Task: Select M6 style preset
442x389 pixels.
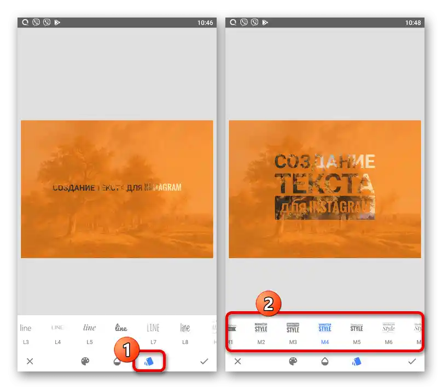Action: [x=388, y=334]
